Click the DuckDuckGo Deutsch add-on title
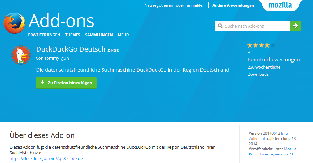The image size is (313, 163). [71, 49]
